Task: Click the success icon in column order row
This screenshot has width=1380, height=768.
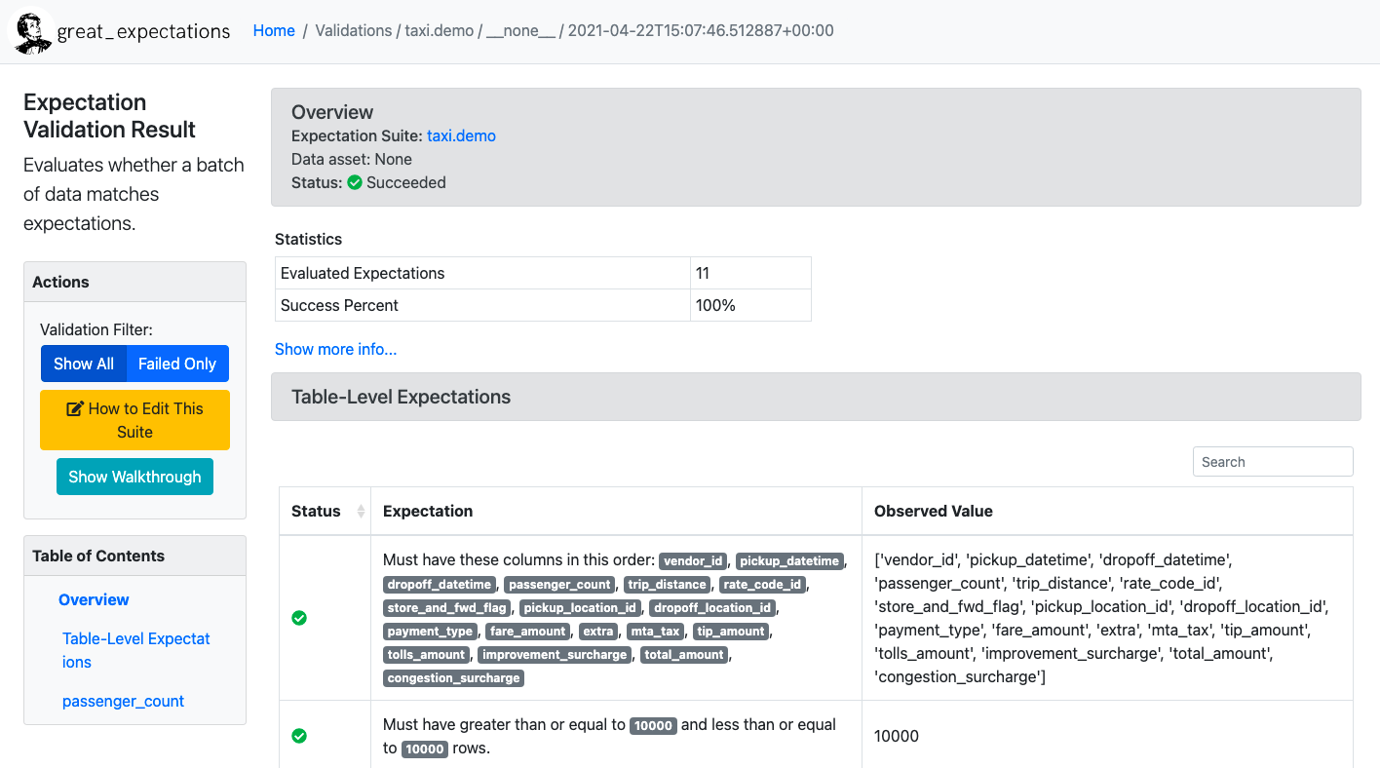Action: [299, 618]
